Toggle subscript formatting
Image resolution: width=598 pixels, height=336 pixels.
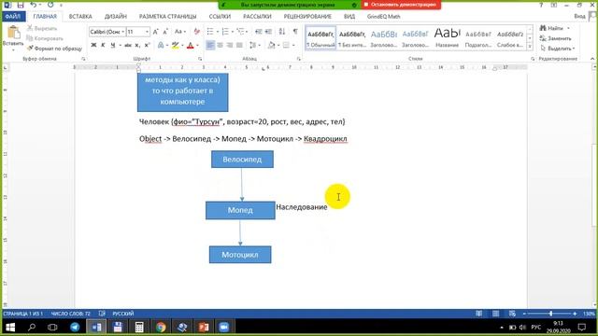click(x=137, y=46)
